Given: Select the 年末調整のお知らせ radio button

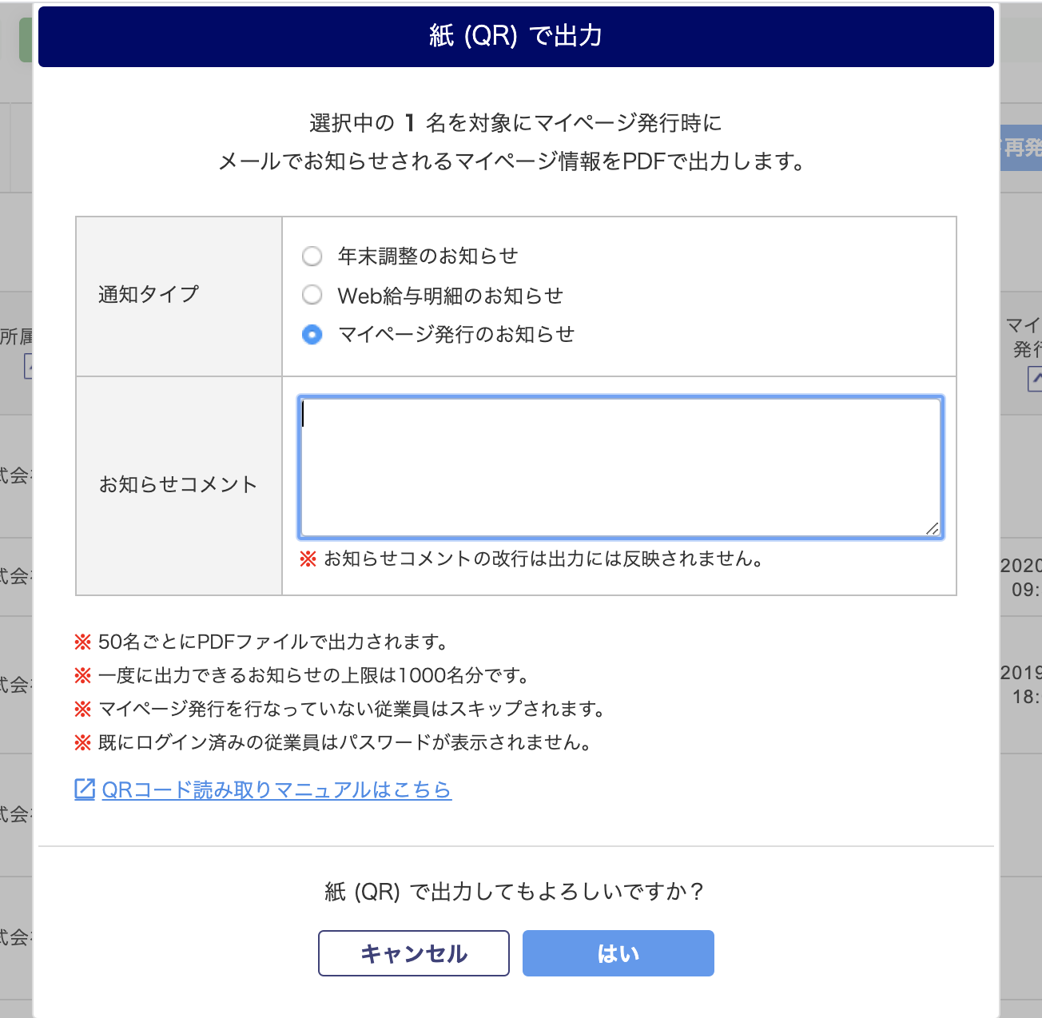Looking at the screenshot, I should pos(312,256).
